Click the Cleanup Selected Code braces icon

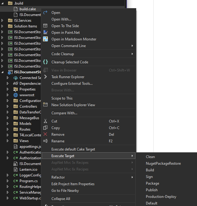[45, 62]
